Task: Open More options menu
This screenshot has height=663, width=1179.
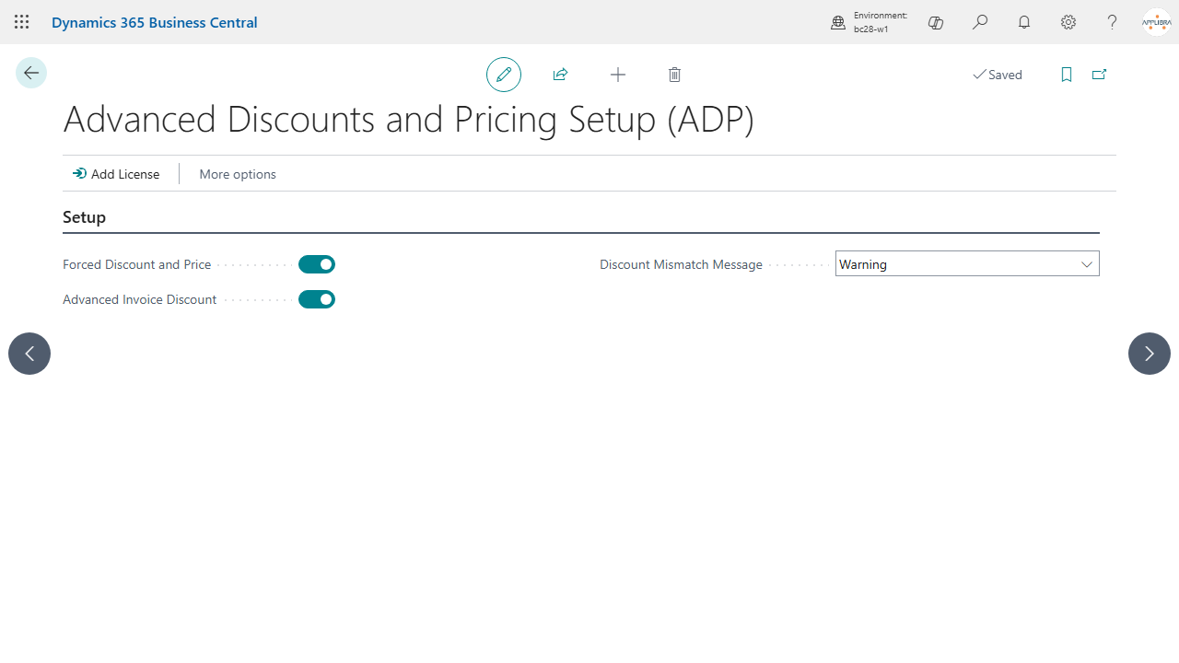Action: 238,174
